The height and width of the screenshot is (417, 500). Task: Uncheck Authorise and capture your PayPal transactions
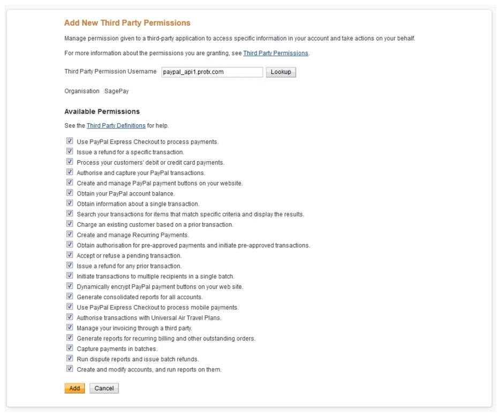coord(70,172)
